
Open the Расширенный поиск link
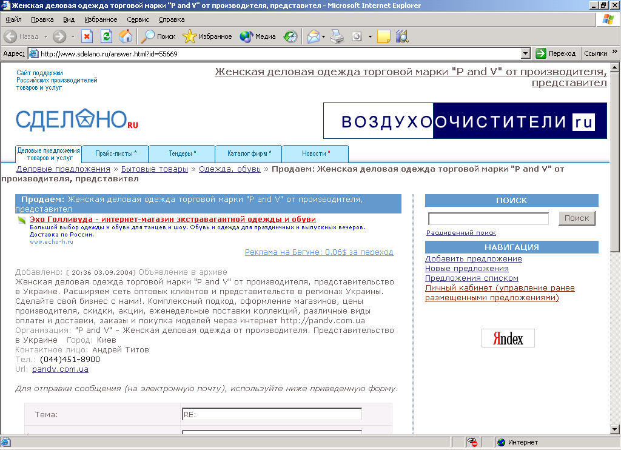point(461,233)
